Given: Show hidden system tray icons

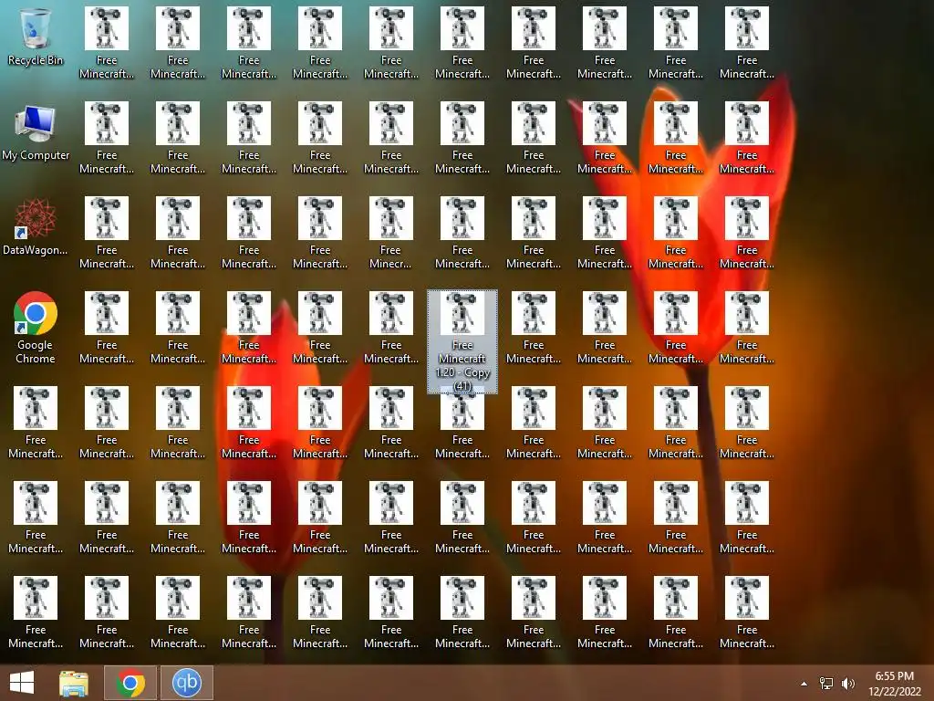Looking at the screenshot, I should coord(804,684).
